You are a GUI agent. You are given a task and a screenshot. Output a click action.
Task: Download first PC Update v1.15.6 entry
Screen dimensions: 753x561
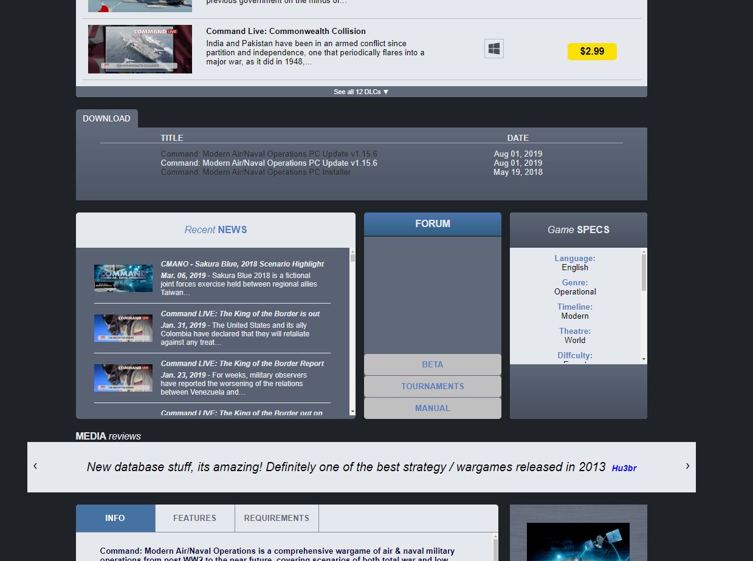pyautogui.click(x=269, y=154)
